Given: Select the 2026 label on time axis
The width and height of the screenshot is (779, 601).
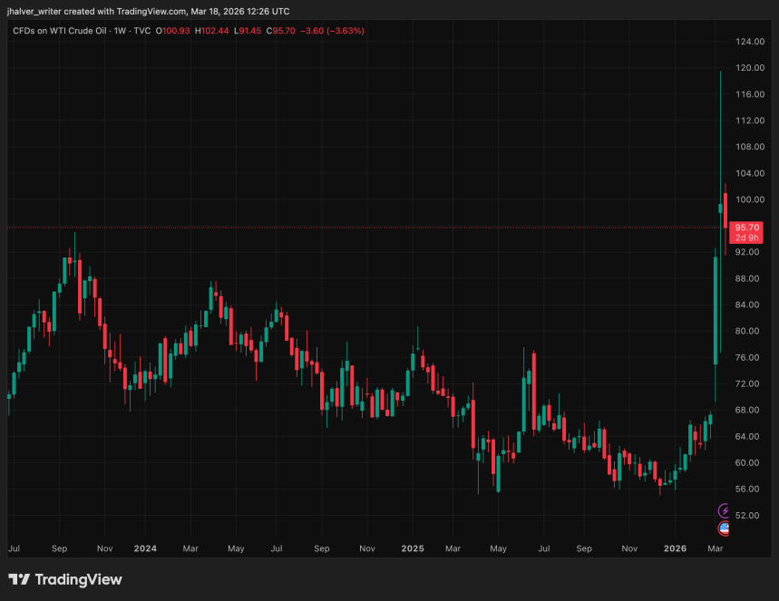Looking at the screenshot, I should coord(676,548).
